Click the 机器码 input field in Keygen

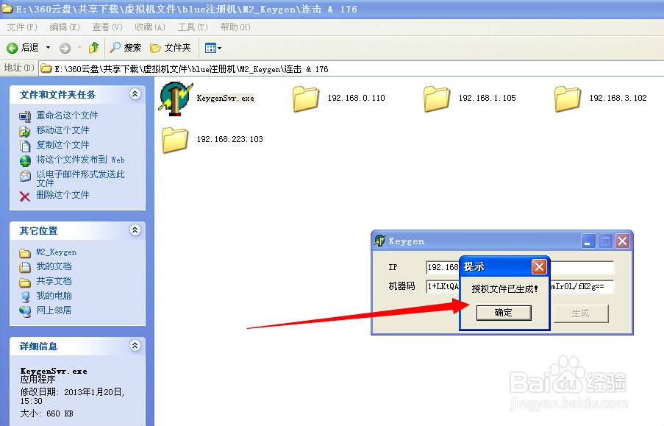tap(520, 286)
